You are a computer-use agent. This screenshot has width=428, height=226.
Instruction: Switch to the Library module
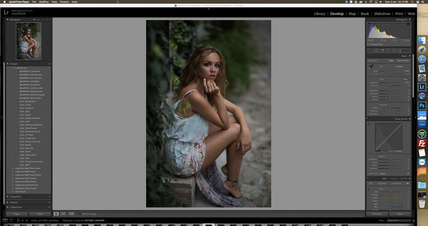tap(319, 14)
